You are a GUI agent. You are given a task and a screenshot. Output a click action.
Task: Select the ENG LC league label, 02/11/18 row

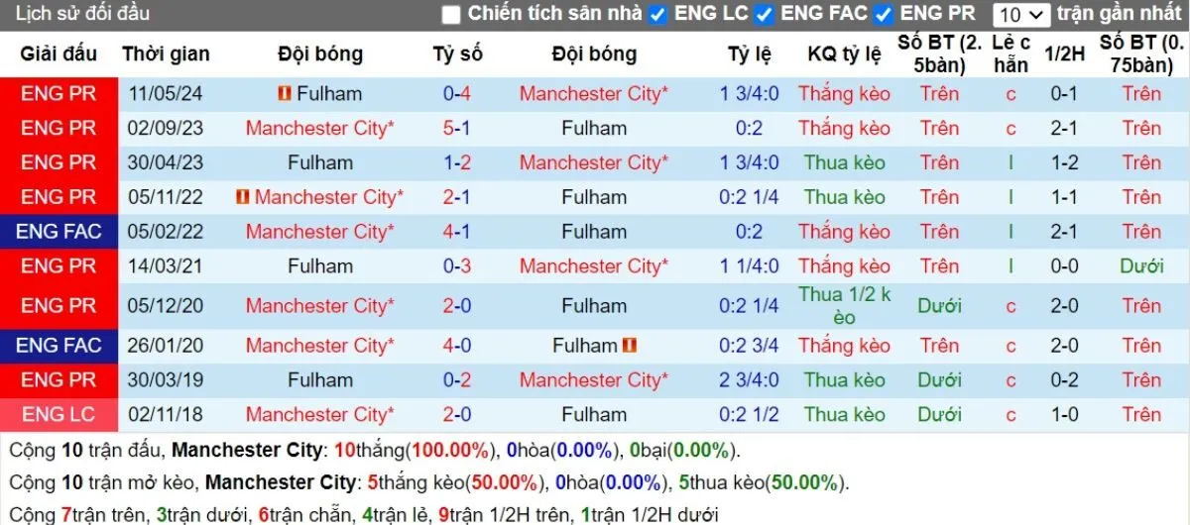pos(59,414)
